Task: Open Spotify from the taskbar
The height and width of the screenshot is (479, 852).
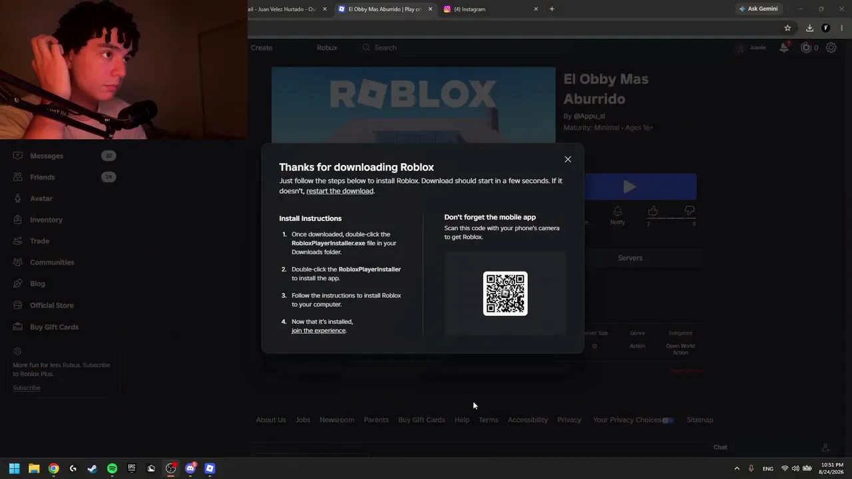Action: pyautogui.click(x=112, y=468)
